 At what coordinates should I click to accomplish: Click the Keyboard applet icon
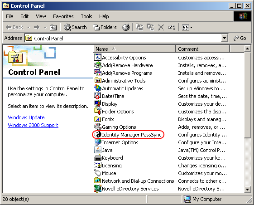(x=98, y=157)
